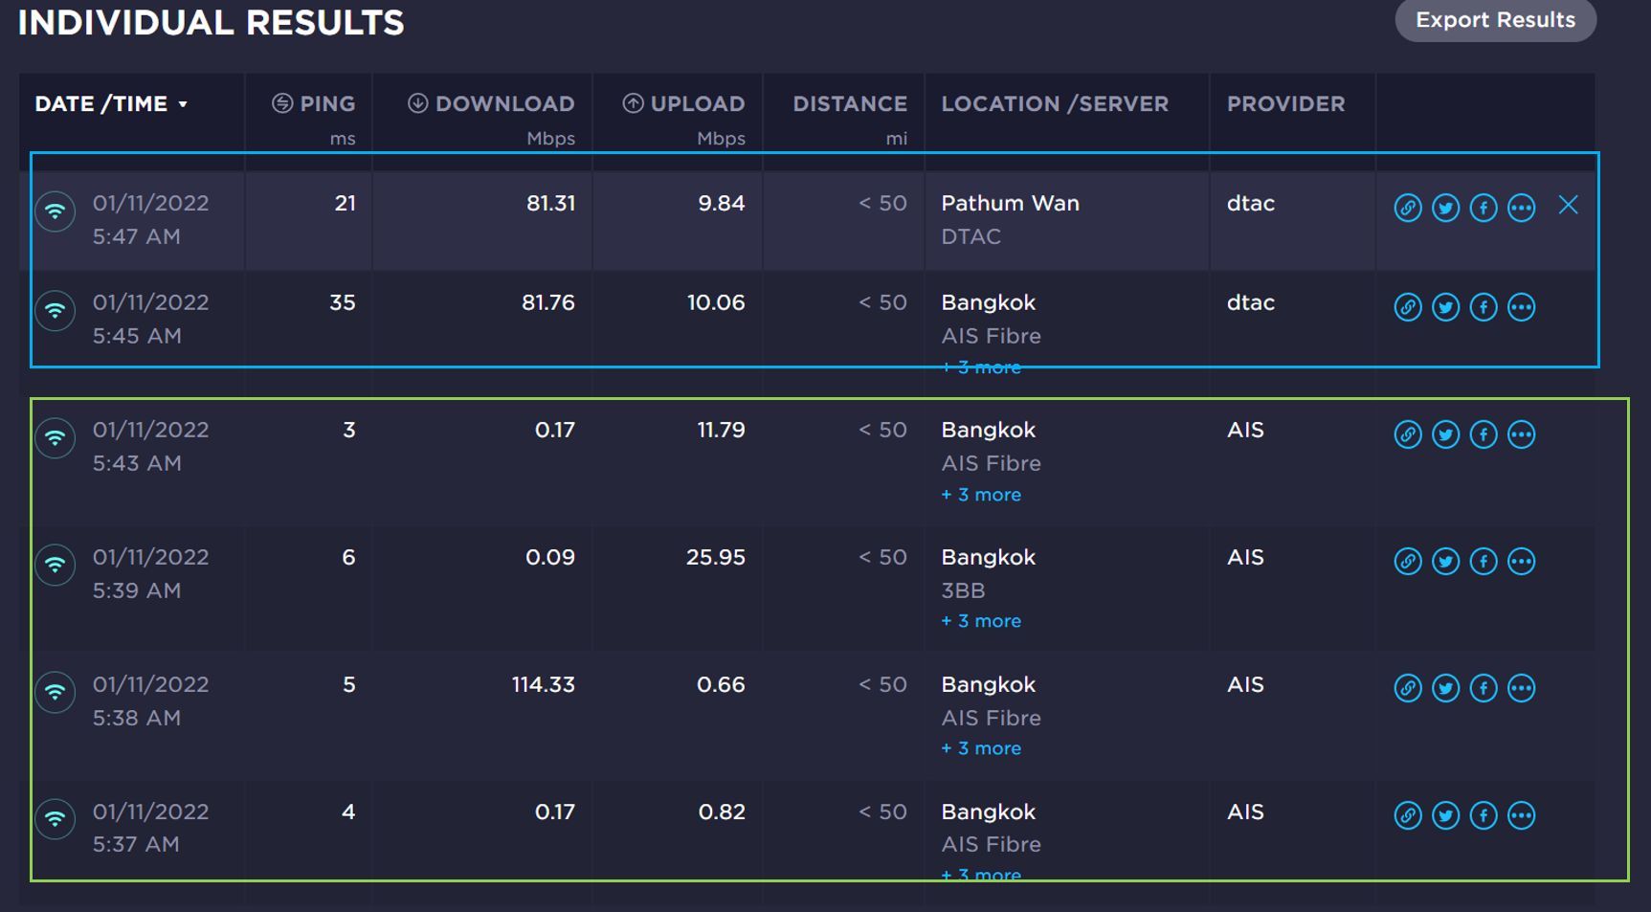Click the 01/11/2022 5:38 AM timestamp
This screenshot has height=912, width=1651.
pyautogui.click(x=150, y=701)
